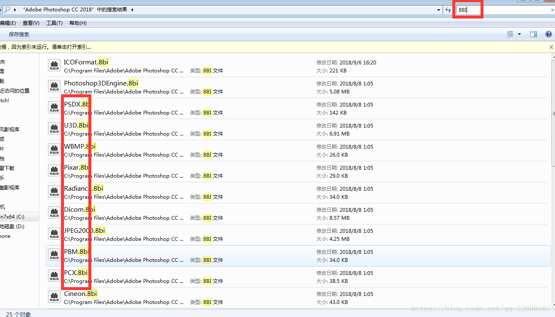
Task: Expand the arrow before the search results breadcrumb
Action: click(x=16, y=10)
